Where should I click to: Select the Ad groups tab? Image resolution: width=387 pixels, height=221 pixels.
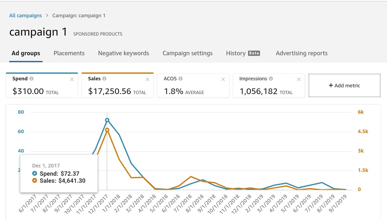[26, 53]
